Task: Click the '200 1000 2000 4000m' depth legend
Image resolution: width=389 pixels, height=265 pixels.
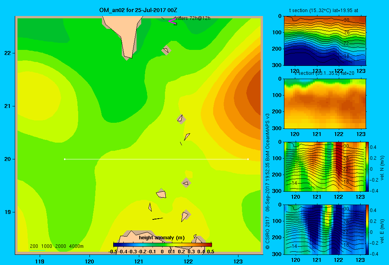Action: tap(56, 246)
